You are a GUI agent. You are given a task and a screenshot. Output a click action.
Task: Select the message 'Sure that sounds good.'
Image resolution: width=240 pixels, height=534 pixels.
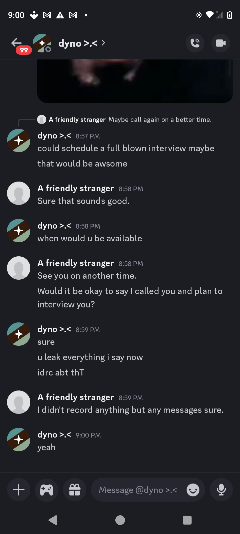pos(83,201)
